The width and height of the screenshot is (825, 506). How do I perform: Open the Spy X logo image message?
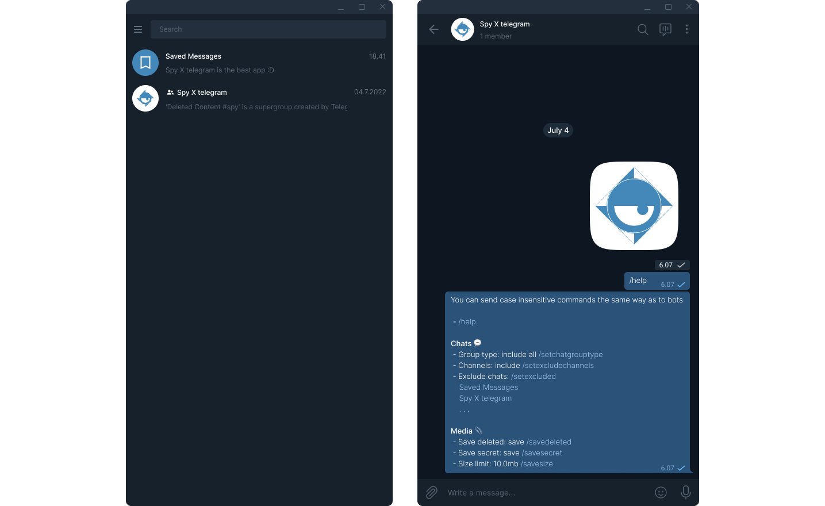(x=634, y=206)
